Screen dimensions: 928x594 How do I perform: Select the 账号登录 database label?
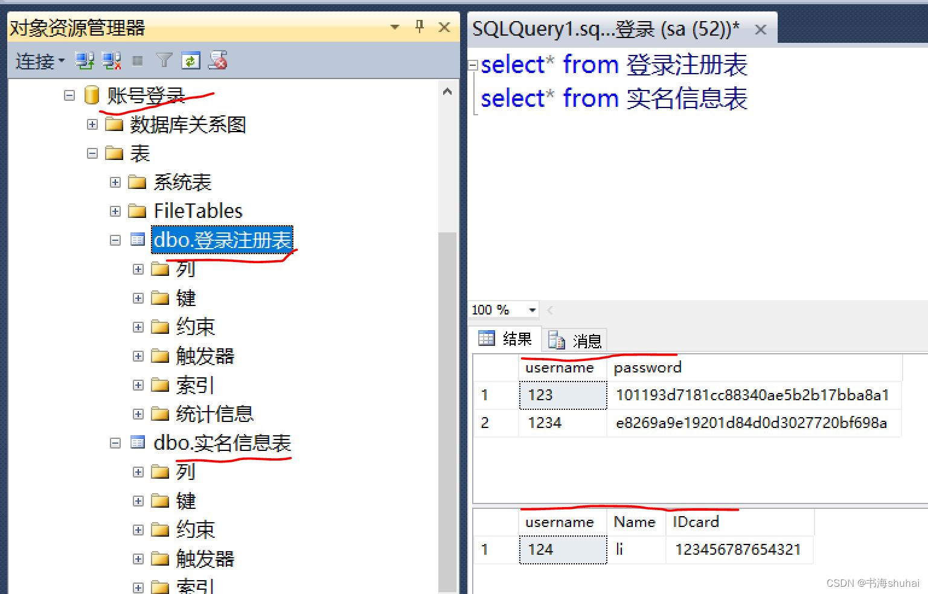146,95
